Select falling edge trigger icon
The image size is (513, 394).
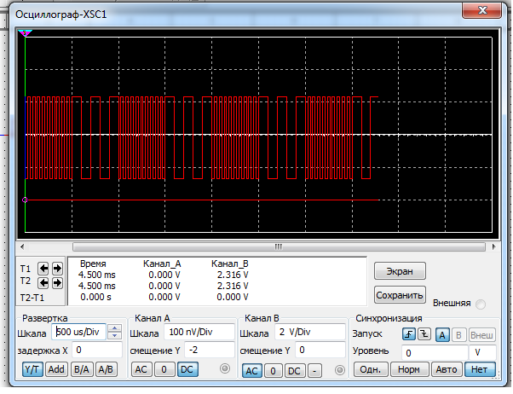[424, 333]
